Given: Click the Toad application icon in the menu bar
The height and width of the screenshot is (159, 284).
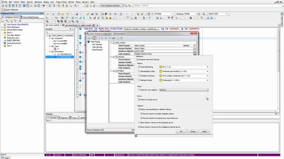Looking at the screenshot, I should [2, 2].
